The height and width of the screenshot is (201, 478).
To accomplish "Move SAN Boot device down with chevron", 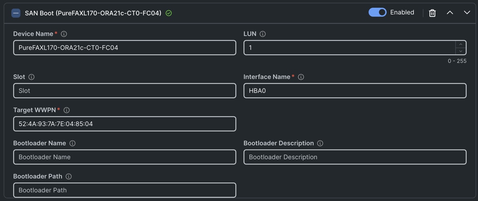I will (x=467, y=13).
